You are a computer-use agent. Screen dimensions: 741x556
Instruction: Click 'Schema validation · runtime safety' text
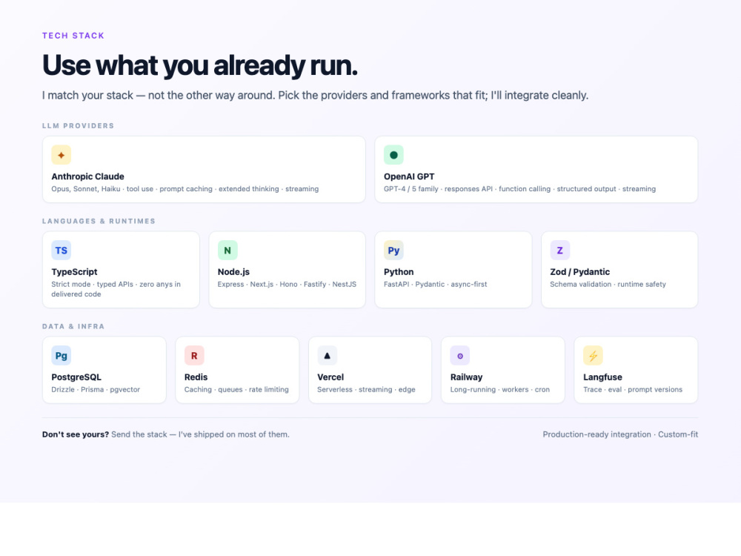pos(608,284)
